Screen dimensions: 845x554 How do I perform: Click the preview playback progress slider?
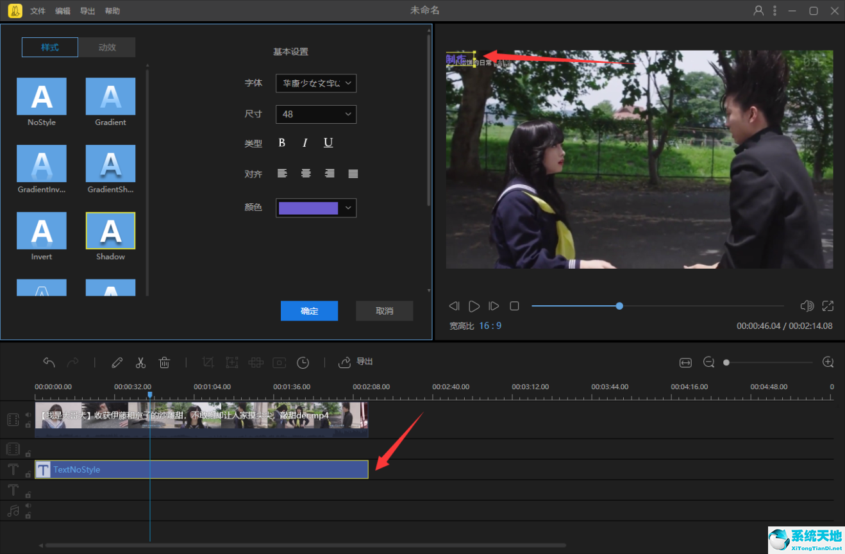pyautogui.click(x=657, y=306)
